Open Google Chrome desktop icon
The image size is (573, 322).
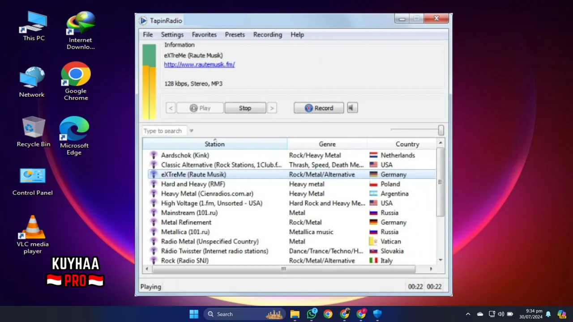[x=76, y=81]
